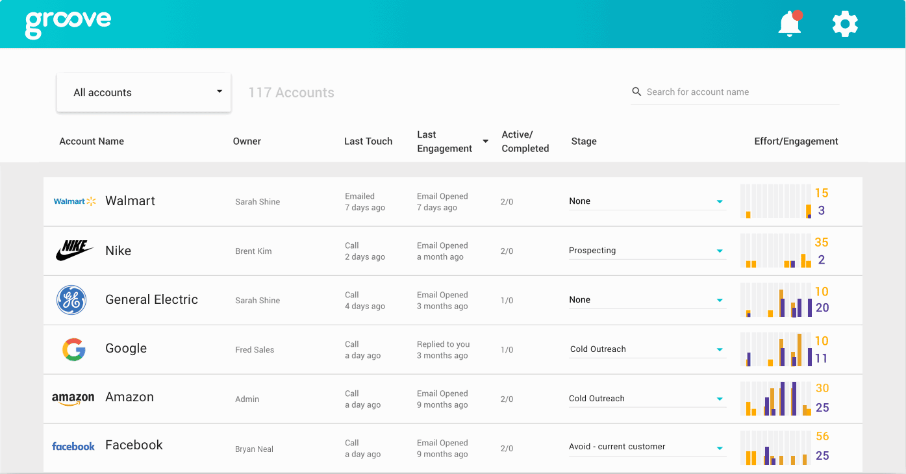Click the Nike swoosh logo
This screenshot has width=906, height=474.
point(75,251)
